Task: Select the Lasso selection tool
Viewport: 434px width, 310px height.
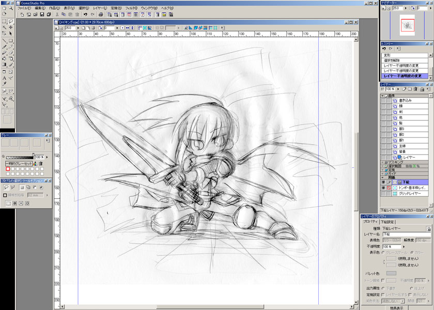Action: point(11,21)
